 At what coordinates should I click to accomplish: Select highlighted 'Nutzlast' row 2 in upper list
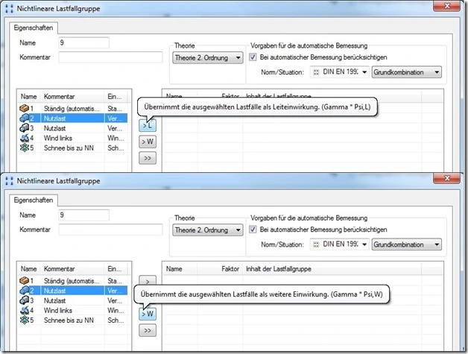click(x=73, y=118)
